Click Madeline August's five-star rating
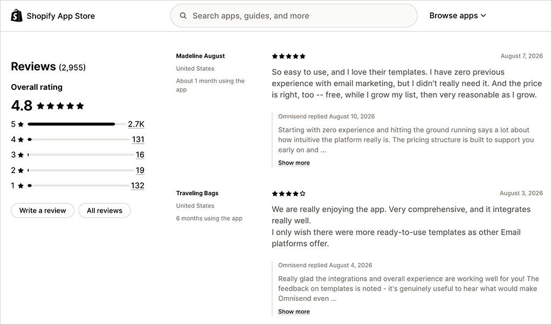 click(289, 56)
